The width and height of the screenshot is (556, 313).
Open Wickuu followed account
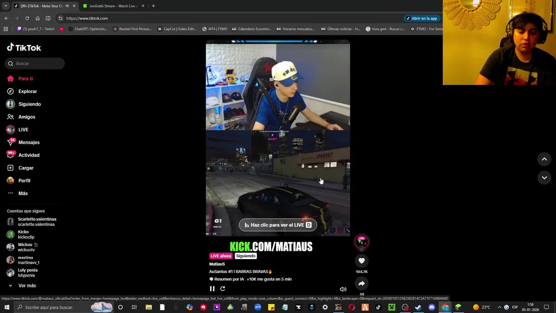(23, 247)
